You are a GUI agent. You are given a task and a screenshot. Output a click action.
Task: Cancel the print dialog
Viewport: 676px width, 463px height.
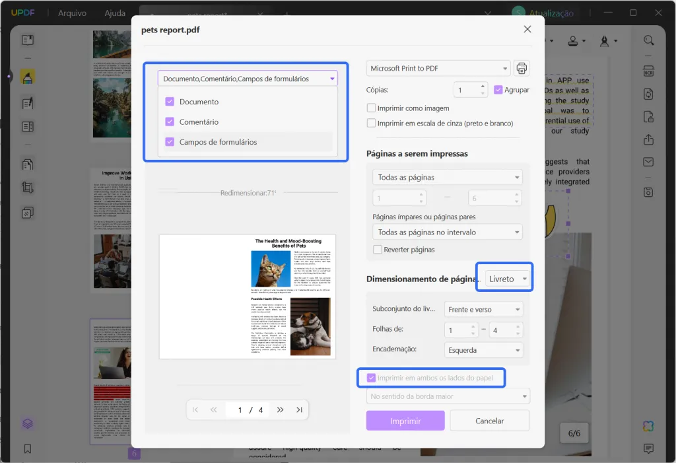[x=489, y=420]
